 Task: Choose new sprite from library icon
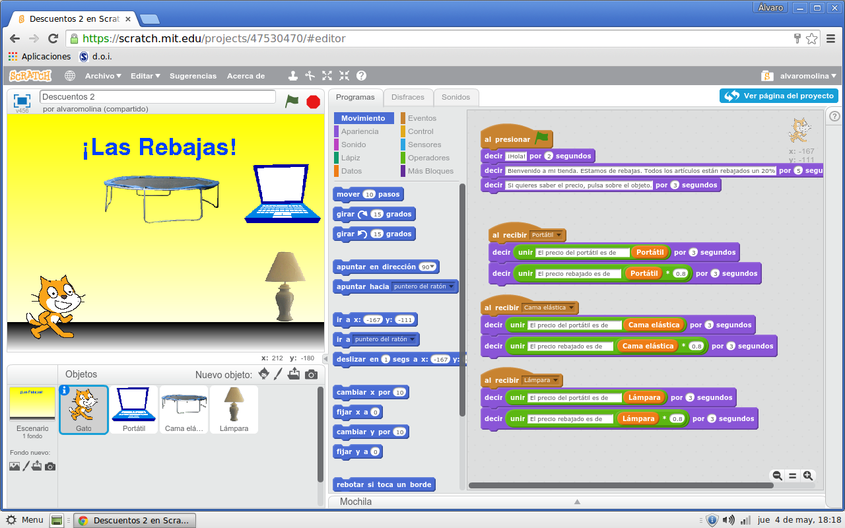[264, 374]
